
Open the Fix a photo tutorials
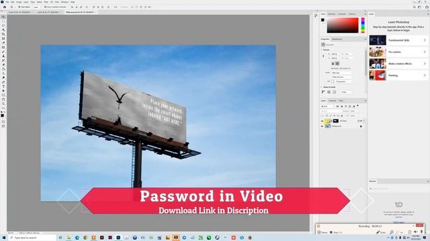pos(398,52)
